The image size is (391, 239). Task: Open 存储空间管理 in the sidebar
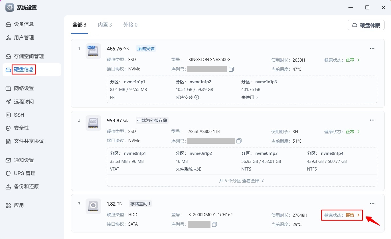[29, 56]
